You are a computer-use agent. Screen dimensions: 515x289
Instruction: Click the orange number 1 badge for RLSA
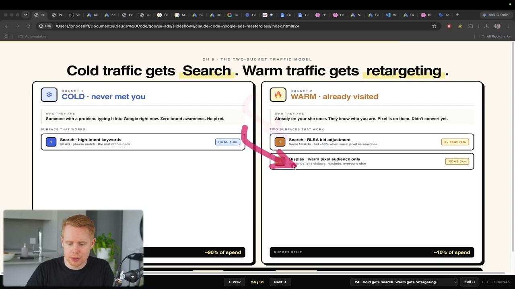coord(280,142)
